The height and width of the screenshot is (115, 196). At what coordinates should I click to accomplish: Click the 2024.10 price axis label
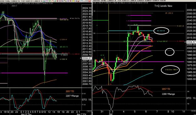(87, 8)
